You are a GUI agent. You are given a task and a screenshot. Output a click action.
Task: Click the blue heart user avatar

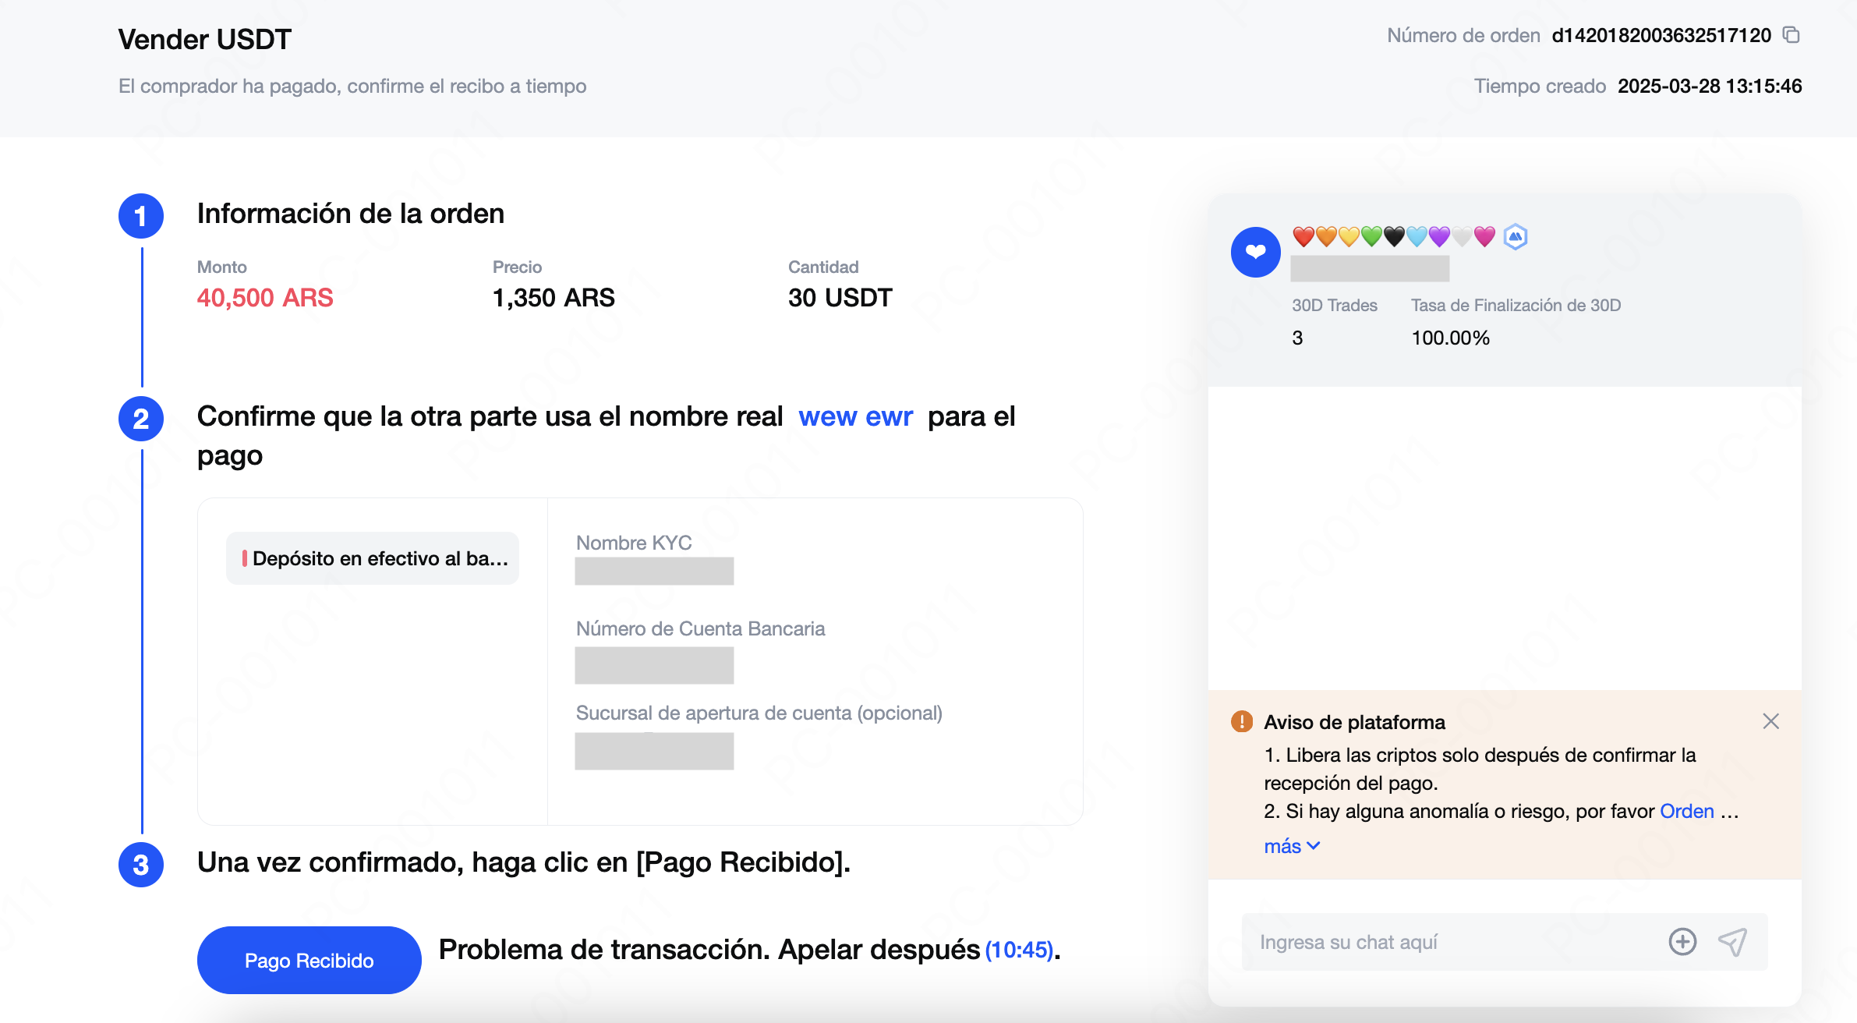(1255, 252)
